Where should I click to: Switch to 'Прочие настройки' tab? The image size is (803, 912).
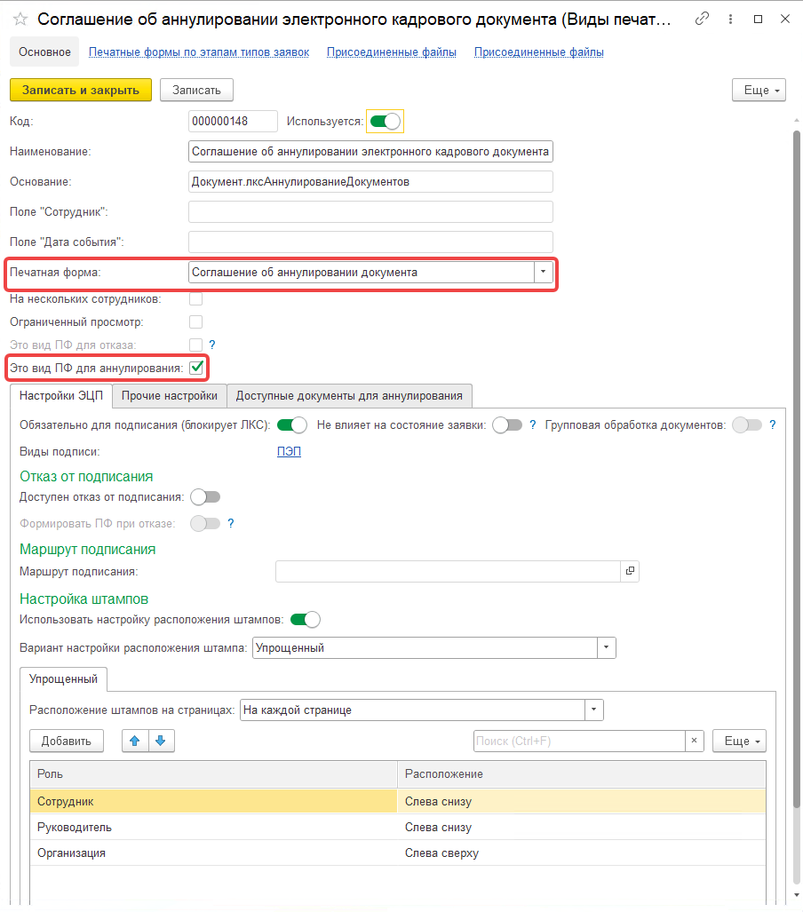coord(170,396)
